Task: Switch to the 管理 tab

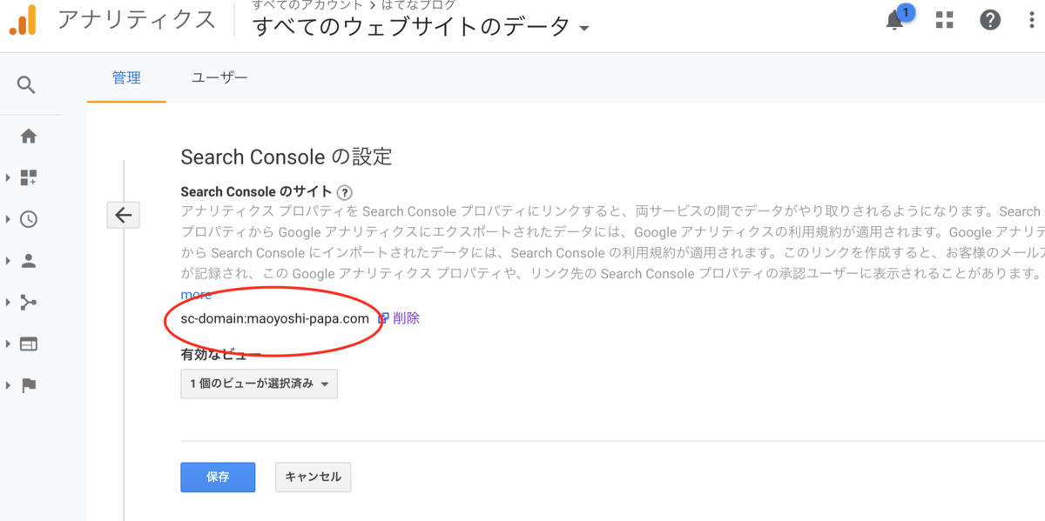Action: pyautogui.click(x=126, y=77)
